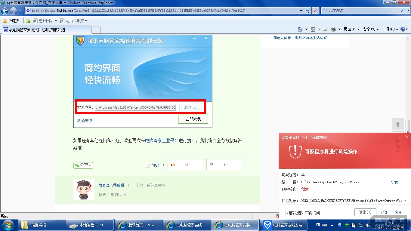
Task: Click the magnifier search icon
Action: point(403,11)
